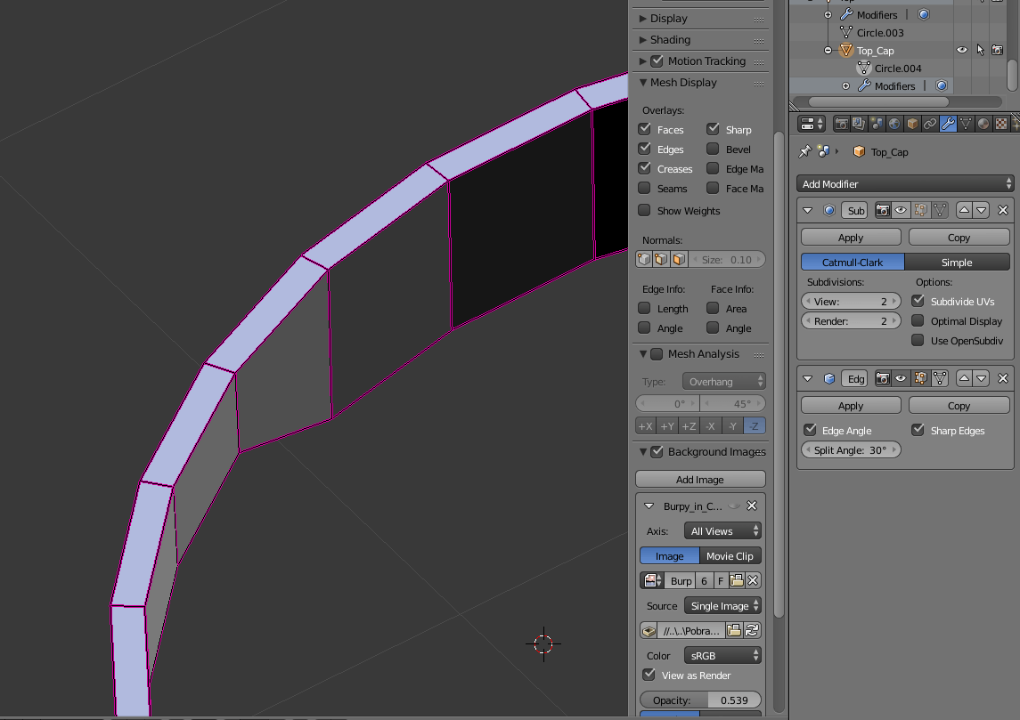Enable the Optimal Display checkbox
Image resolution: width=1020 pixels, height=720 pixels.
[918, 321]
